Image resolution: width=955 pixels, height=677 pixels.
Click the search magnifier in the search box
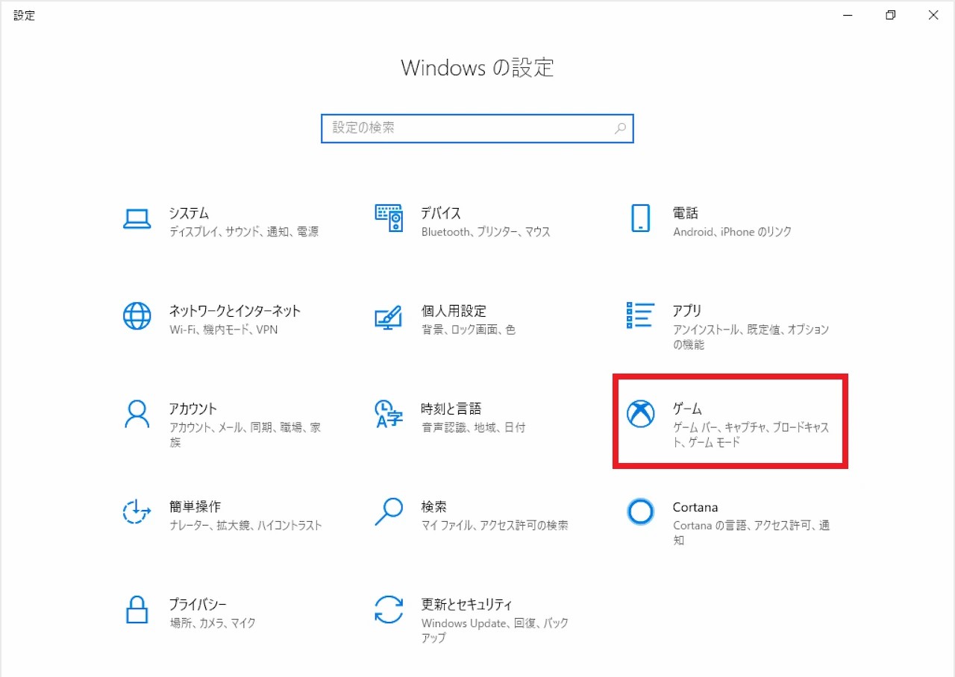coord(620,128)
